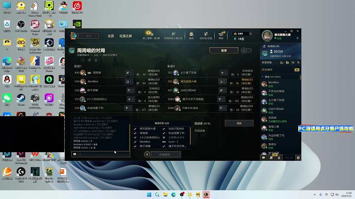This screenshot has height=199, width=355.
Task: Open the QQ penguin desktop icon
Action: (x=7, y=81)
